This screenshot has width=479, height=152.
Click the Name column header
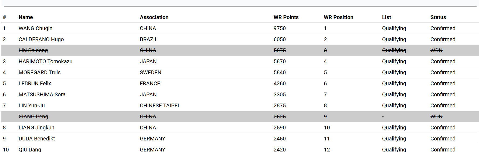tap(26, 17)
